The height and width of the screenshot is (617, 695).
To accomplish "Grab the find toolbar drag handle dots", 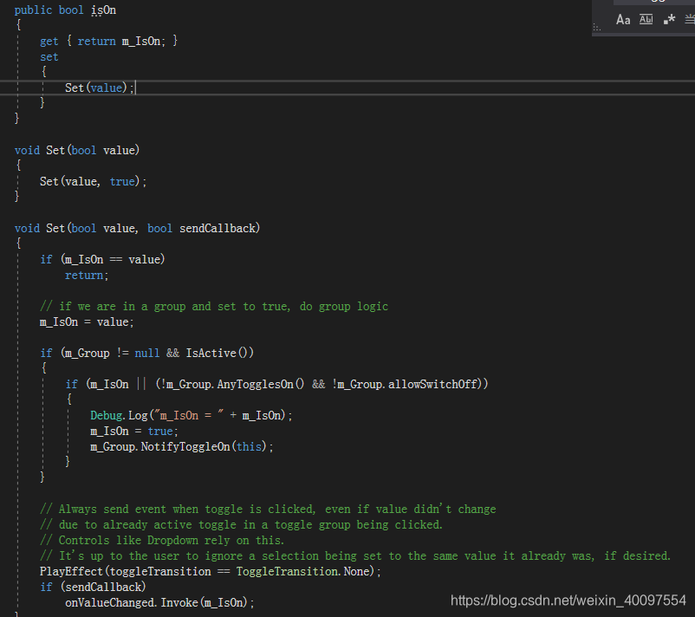I will 596,26.
